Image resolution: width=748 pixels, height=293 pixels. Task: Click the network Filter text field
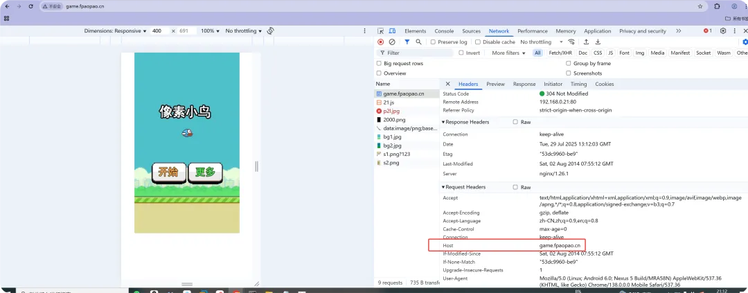pos(415,53)
